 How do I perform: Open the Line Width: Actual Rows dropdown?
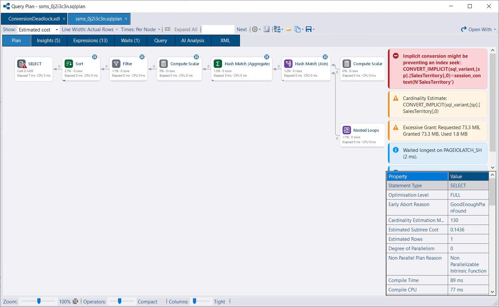point(90,29)
